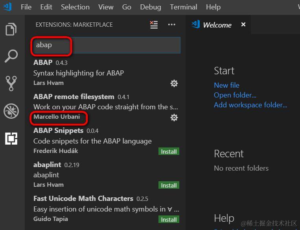
Task: Install the ABAP Snippets extension
Action: [x=169, y=151]
